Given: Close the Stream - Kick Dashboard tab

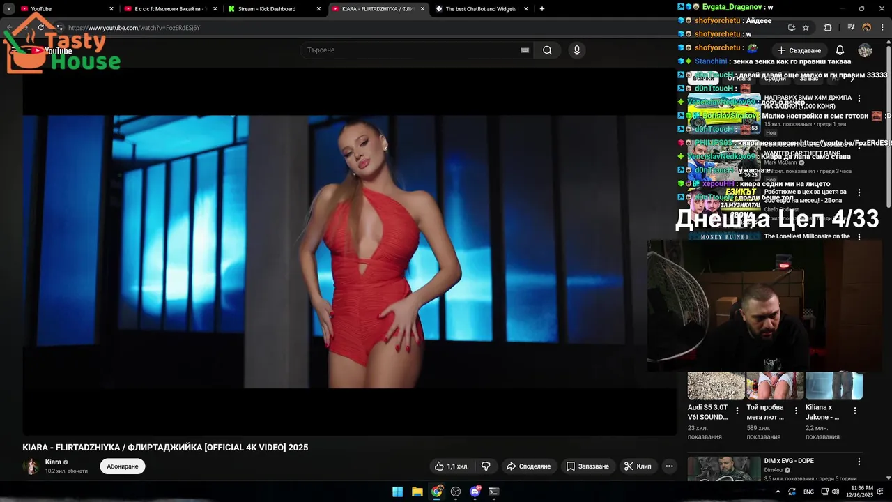Looking at the screenshot, I should 319,9.
